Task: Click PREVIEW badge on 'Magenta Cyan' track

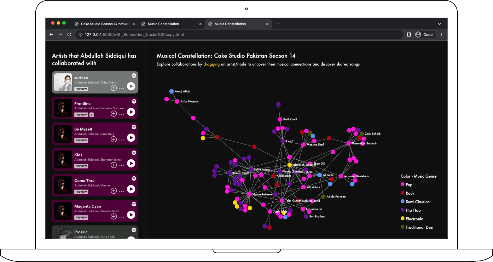Action: [81, 218]
